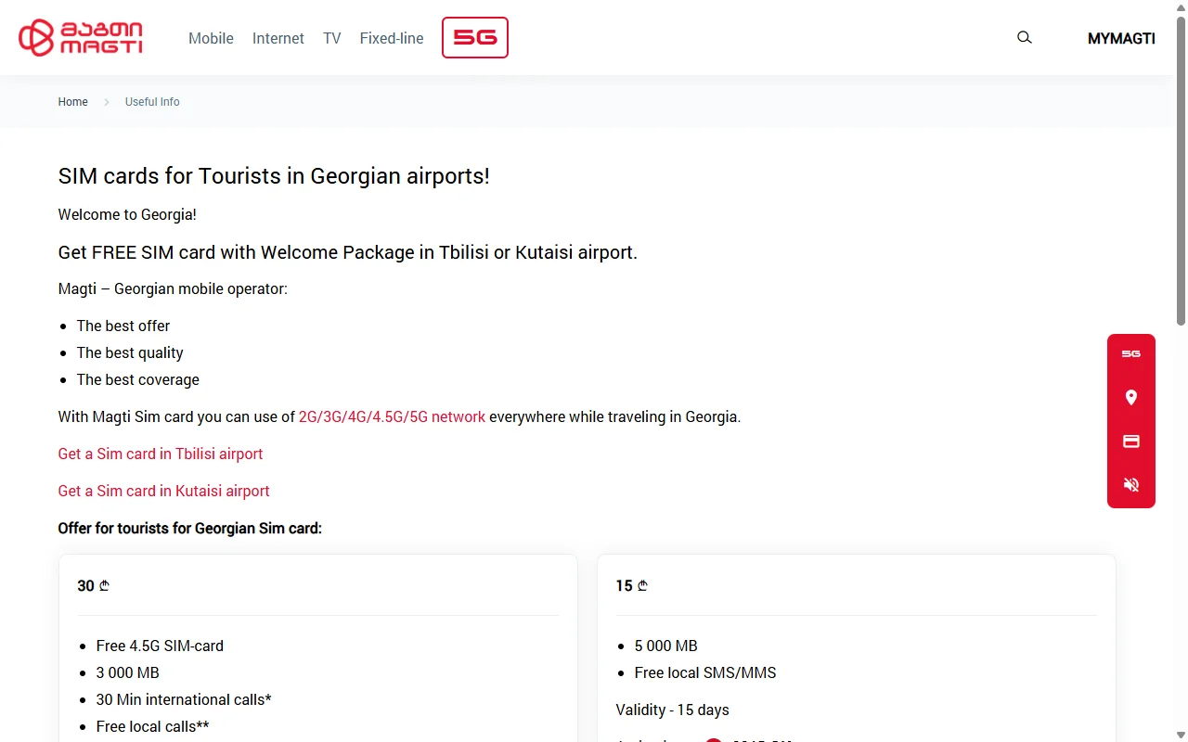Click the payment card icon in sidebar

(x=1131, y=441)
